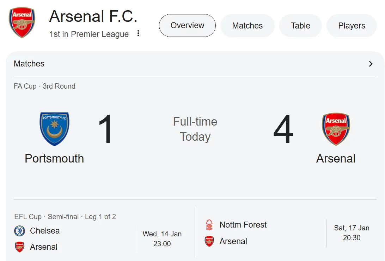Click the large Arsenal crest in match result

click(x=336, y=129)
